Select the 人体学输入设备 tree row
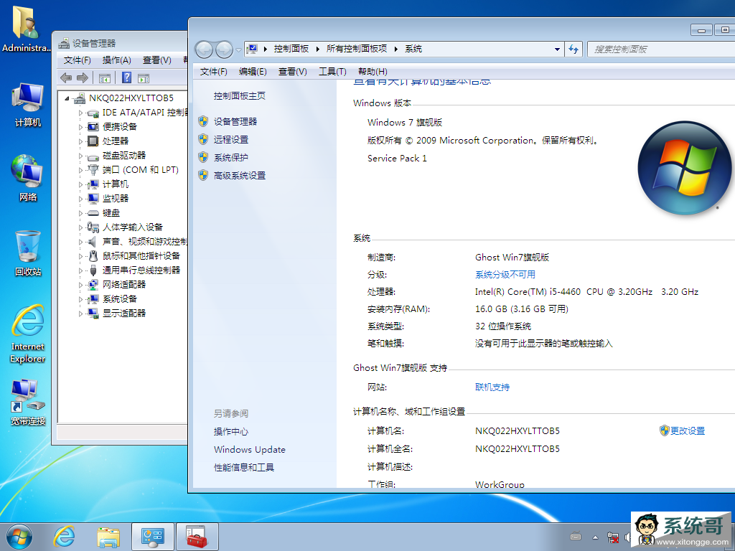The width and height of the screenshot is (735, 551). (133, 227)
